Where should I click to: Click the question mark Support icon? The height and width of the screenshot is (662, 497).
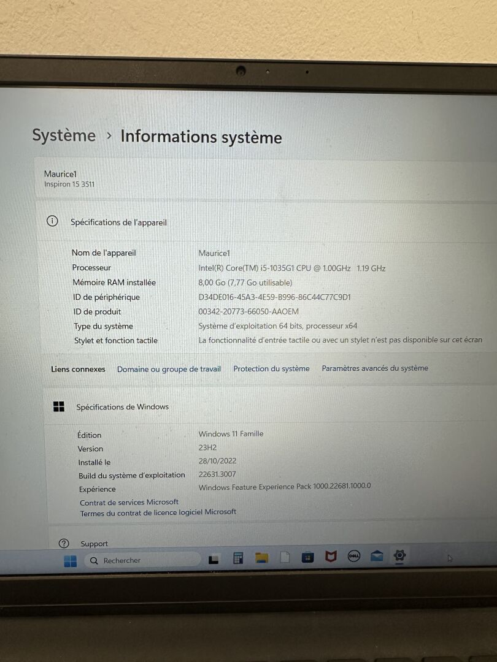tap(64, 543)
